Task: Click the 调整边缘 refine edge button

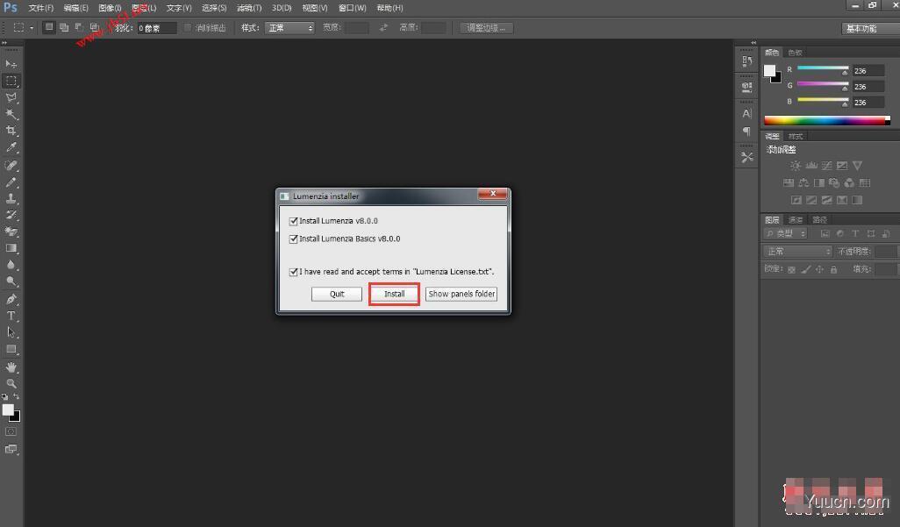Action: [x=486, y=27]
